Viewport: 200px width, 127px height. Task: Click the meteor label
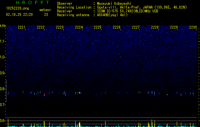(45, 10)
